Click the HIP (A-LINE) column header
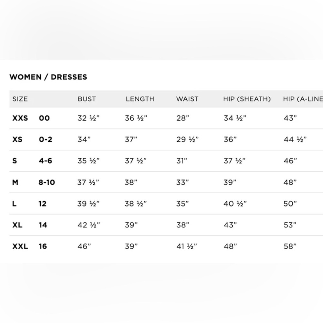 [303, 99]
